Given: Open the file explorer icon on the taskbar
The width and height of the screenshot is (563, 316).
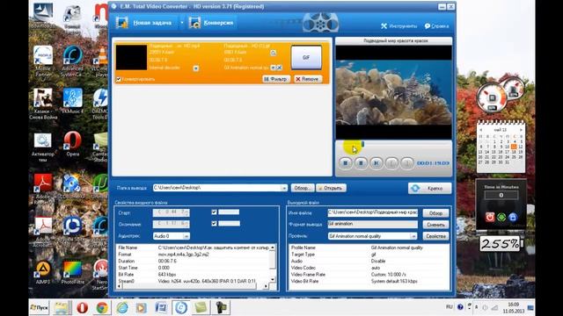Looking at the screenshot, I should [x=62, y=307].
